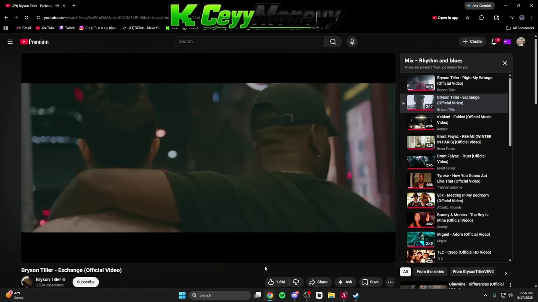Select the All filter chip
538x302 pixels.
tap(405, 272)
